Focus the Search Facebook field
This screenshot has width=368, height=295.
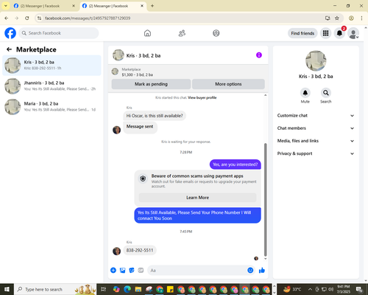click(x=59, y=33)
